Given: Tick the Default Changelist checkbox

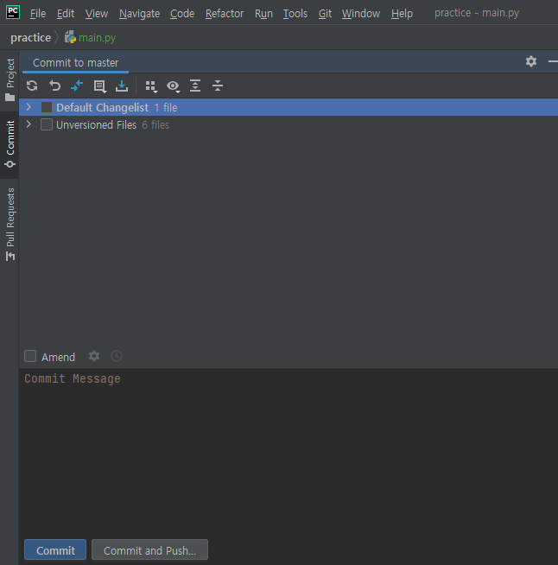Looking at the screenshot, I should click(x=47, y=107).
